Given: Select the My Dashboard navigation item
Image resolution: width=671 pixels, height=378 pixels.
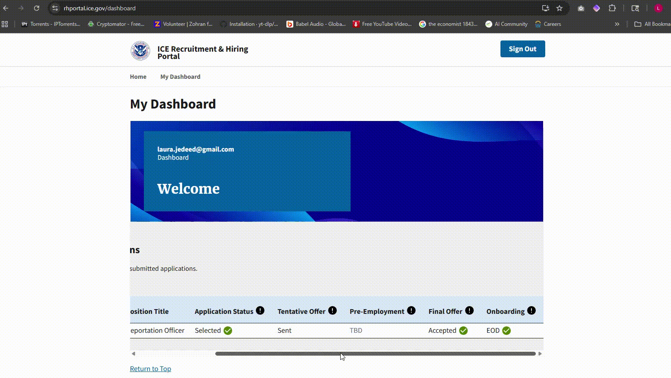Looking at the screenshot, I should [x=180, y=77].
